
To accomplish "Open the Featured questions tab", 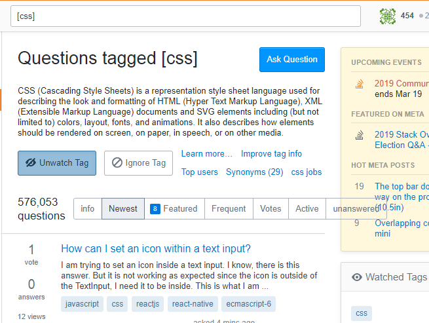I will (x=174, y=209).
